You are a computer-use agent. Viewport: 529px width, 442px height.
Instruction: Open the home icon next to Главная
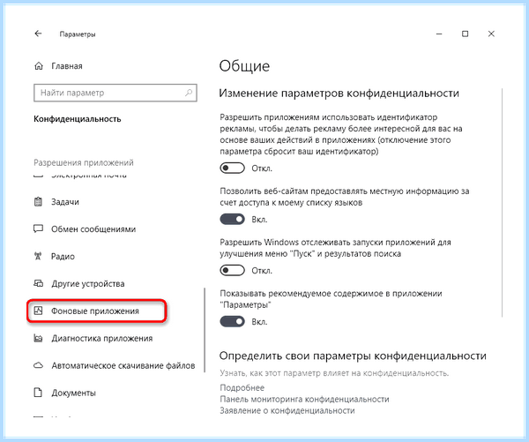click(x=39, y=66)
